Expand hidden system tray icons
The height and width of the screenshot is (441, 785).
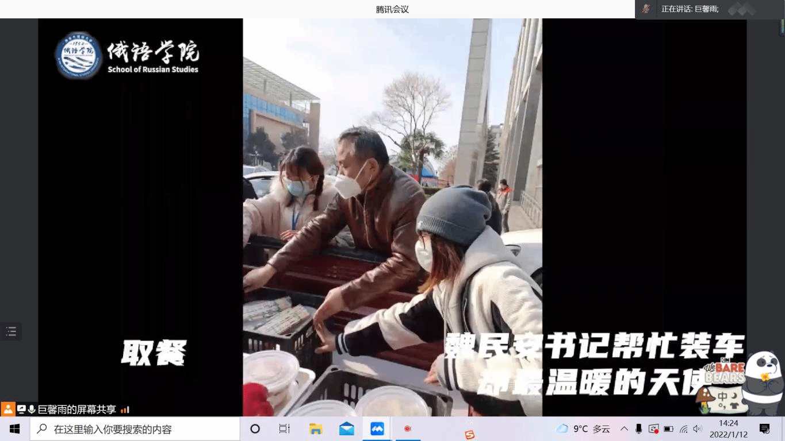click(x=624, y=429)
